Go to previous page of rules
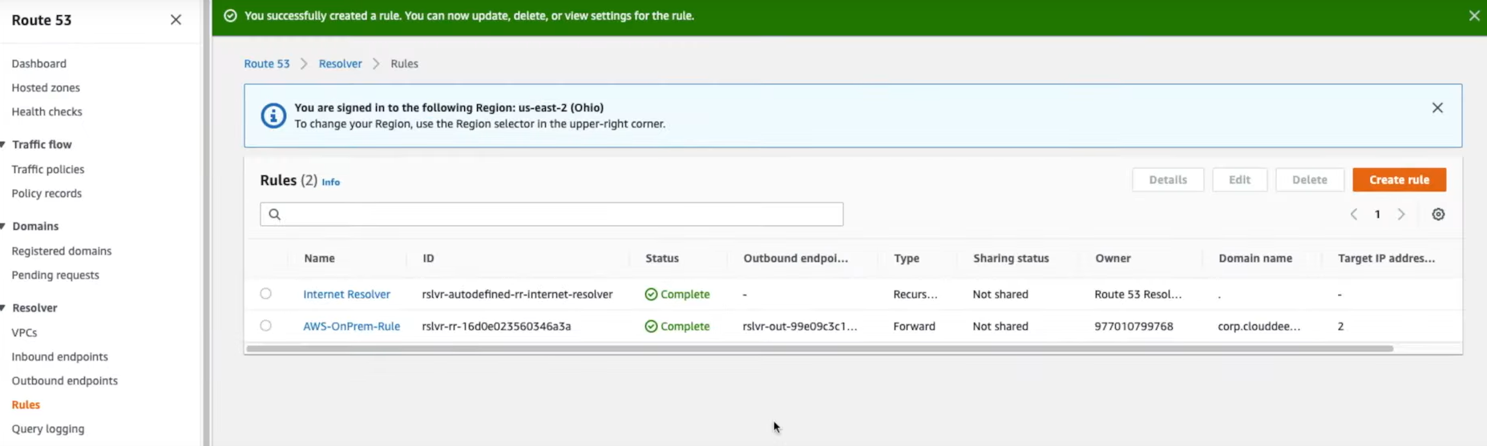 point(1354,215)
